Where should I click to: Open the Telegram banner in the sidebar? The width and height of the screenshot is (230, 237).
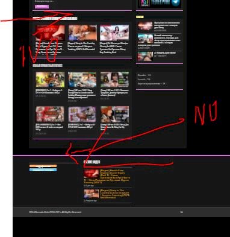coord(160,3)
